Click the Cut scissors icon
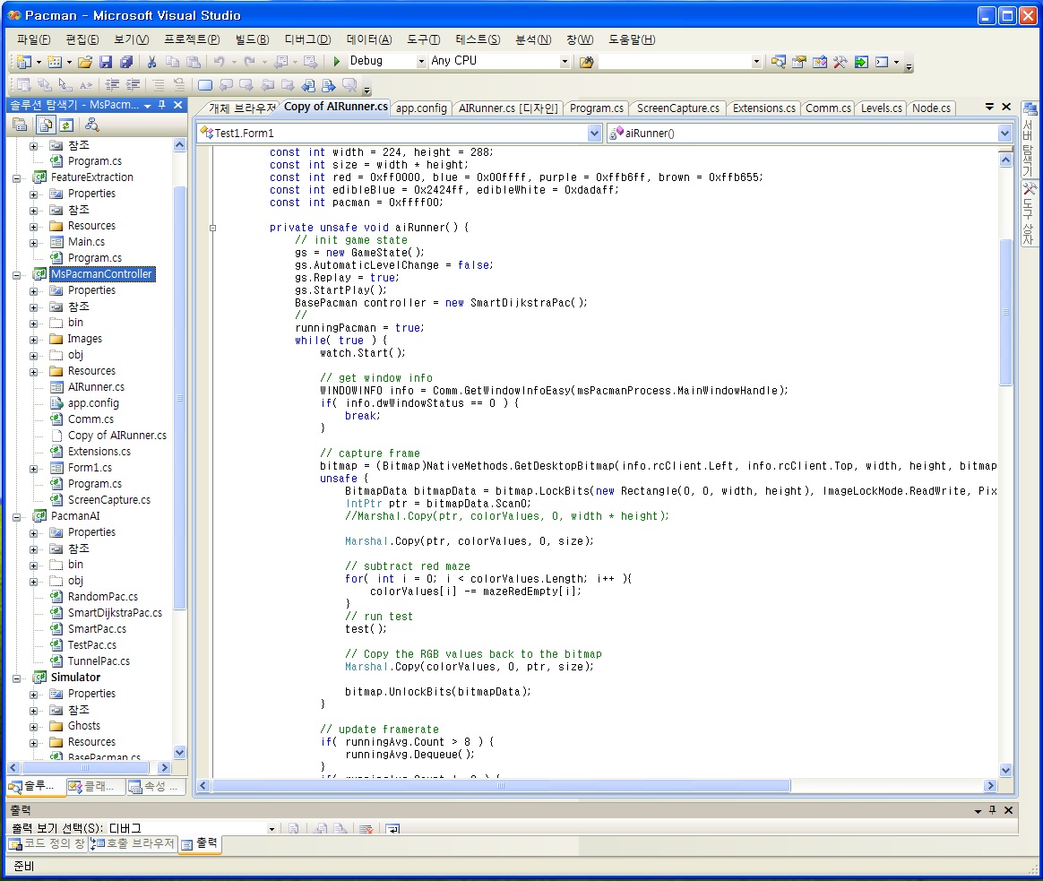 (152, 62)
